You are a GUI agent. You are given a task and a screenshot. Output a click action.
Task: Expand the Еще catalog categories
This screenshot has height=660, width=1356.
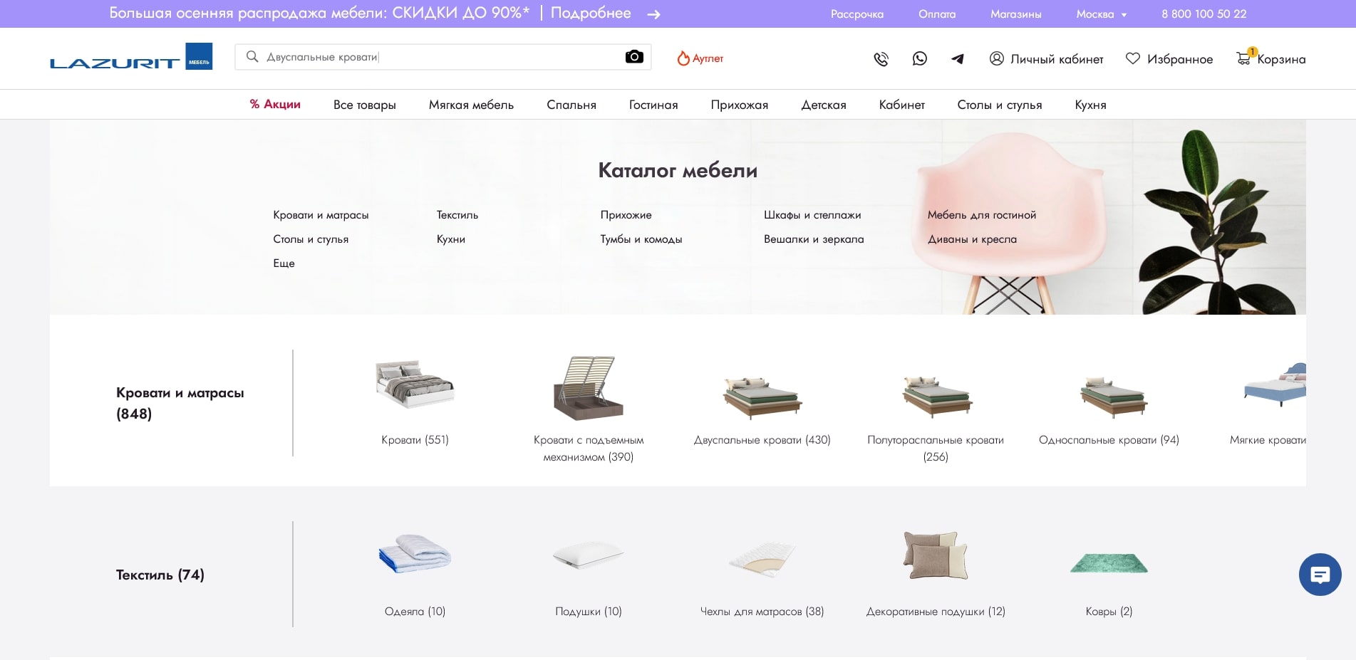pyautogui.click(x=284, y=263)
